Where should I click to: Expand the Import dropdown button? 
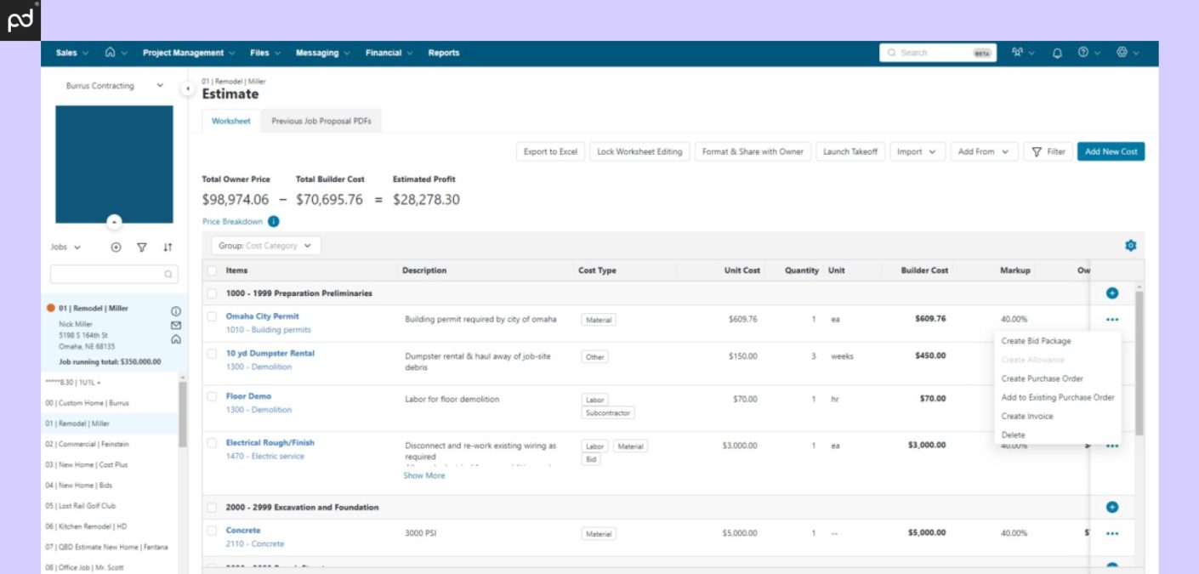click(917, 151)
